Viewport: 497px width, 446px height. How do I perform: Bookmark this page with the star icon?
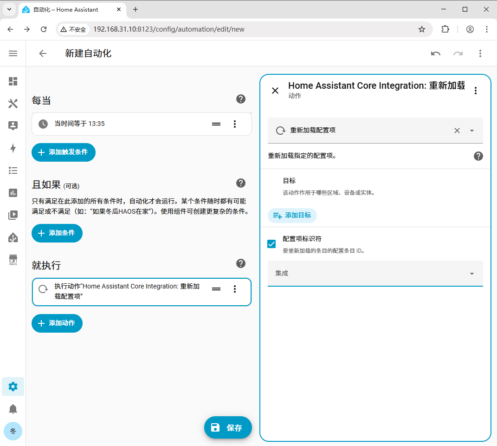421,29
